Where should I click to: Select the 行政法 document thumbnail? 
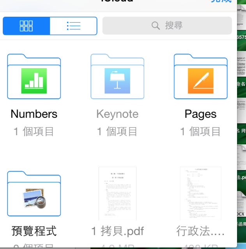pyautogui.click(x=201, y=193)
